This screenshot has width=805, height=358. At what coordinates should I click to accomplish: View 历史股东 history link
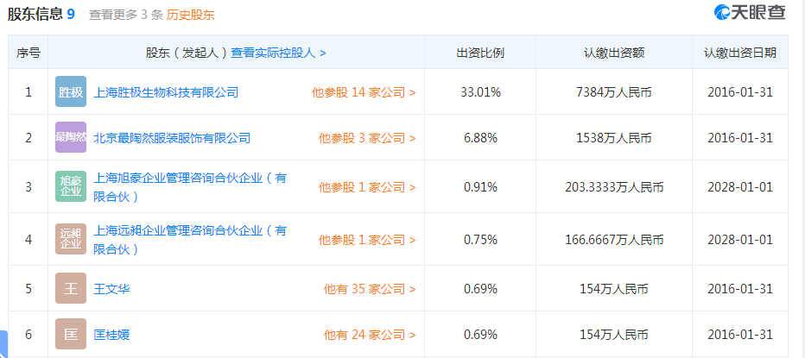click(191, 15)
